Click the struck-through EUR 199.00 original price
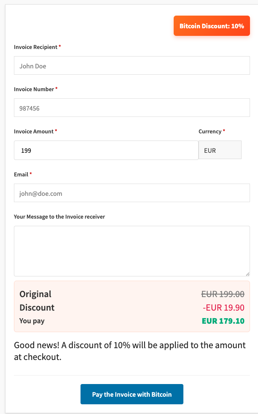Screen dimensions: 258x414 [223, 294]
